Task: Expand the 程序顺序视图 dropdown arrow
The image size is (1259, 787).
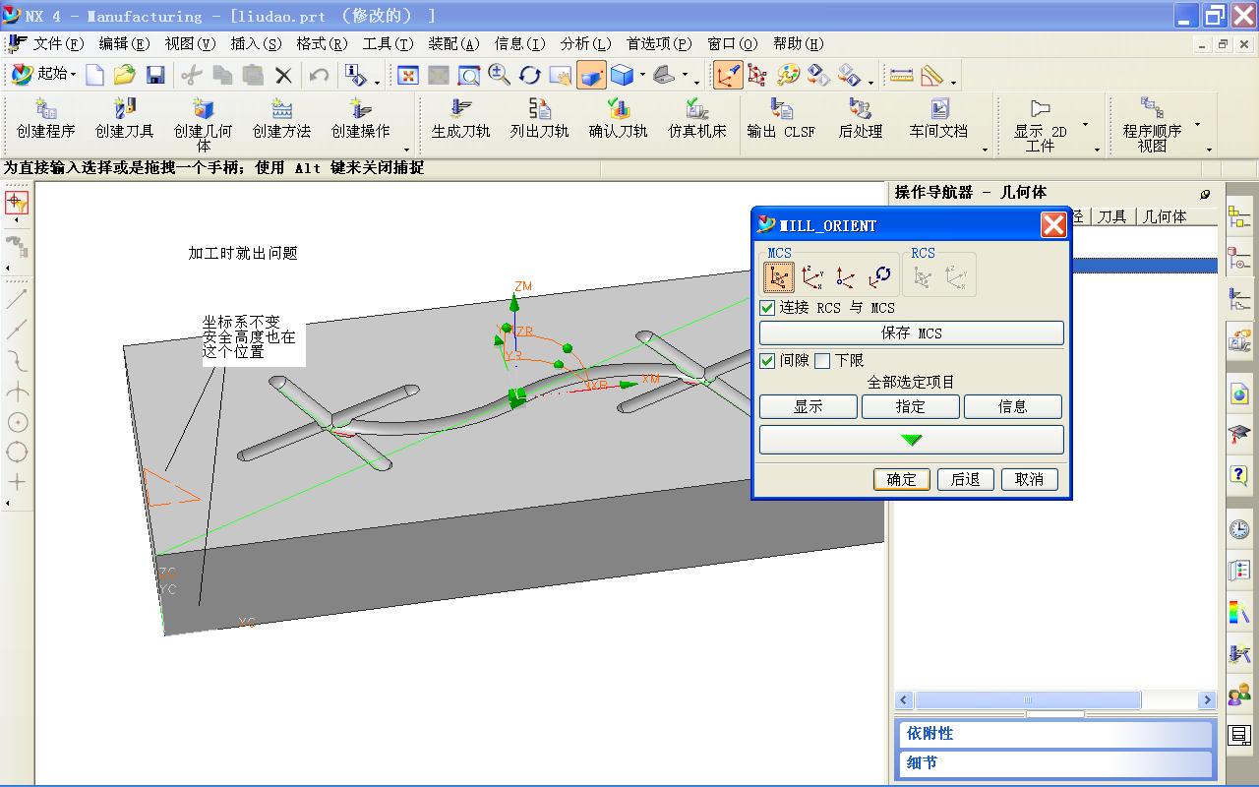Action: (x=1198, y=125)
